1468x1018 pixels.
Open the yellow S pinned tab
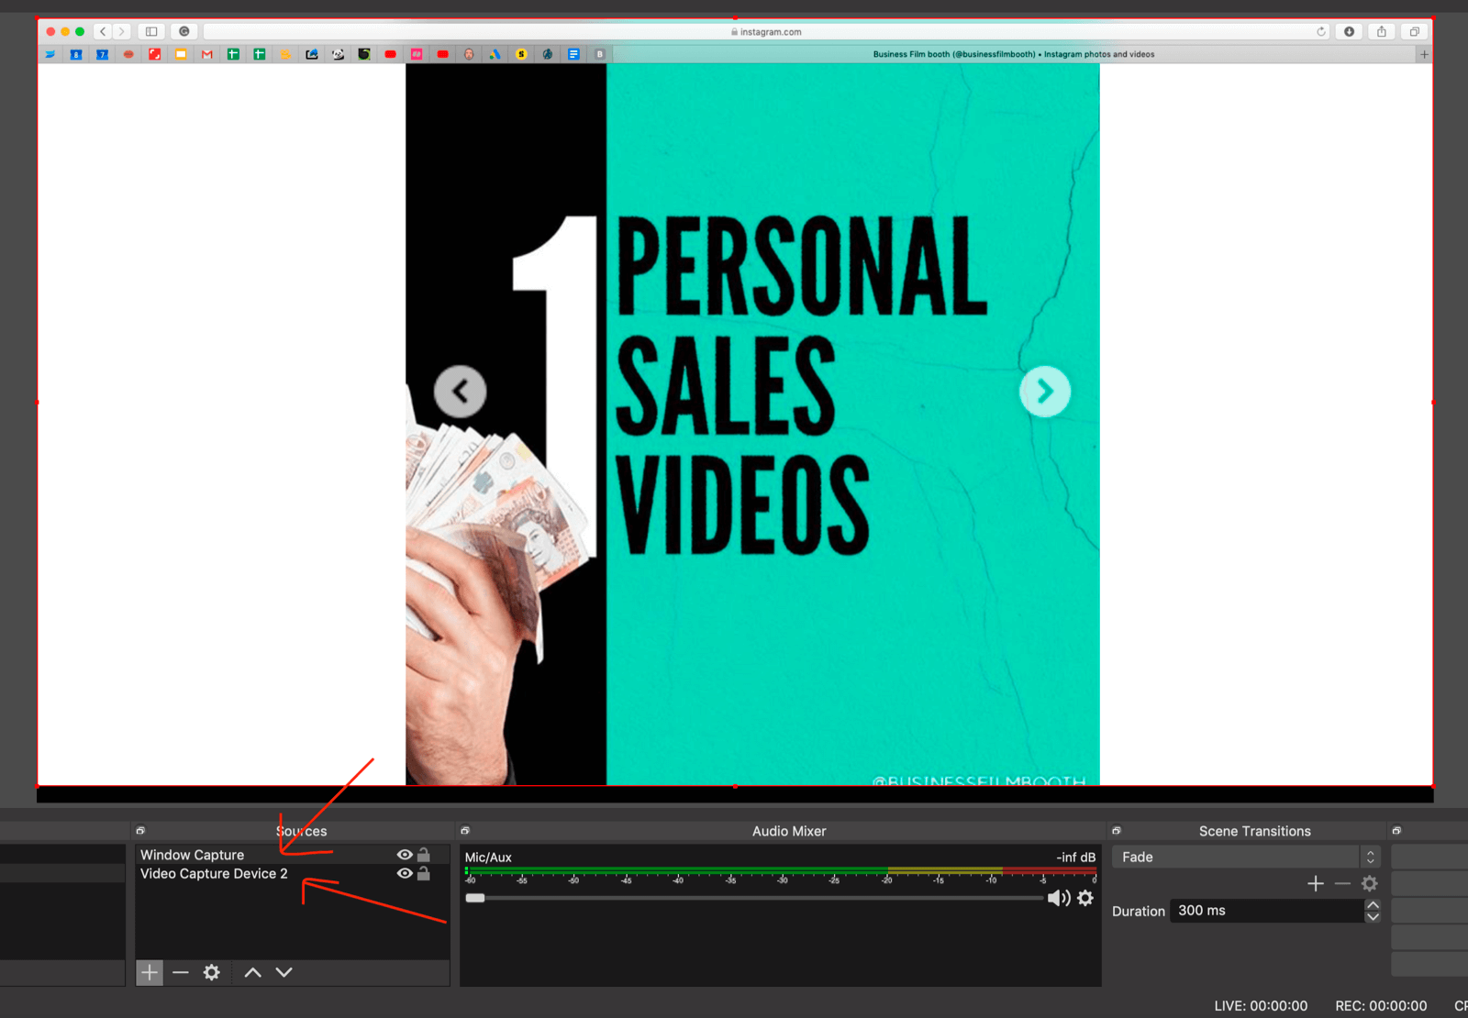point(521,54)
